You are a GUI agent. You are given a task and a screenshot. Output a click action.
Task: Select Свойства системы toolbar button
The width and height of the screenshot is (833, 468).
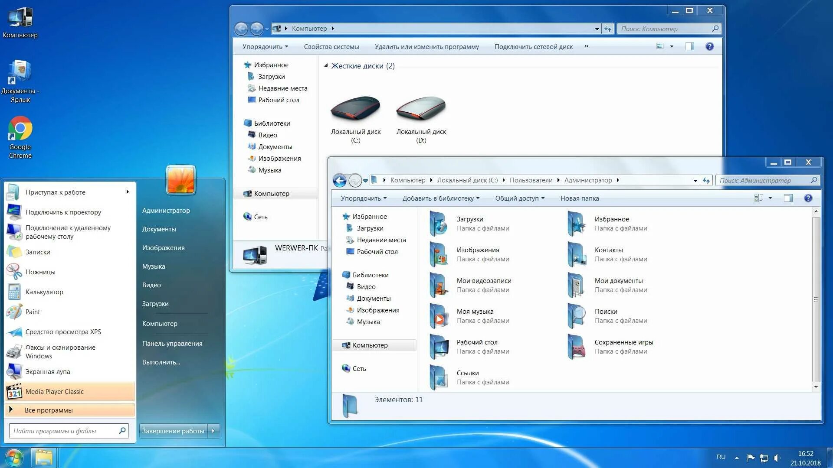click(x=331, y=46)
